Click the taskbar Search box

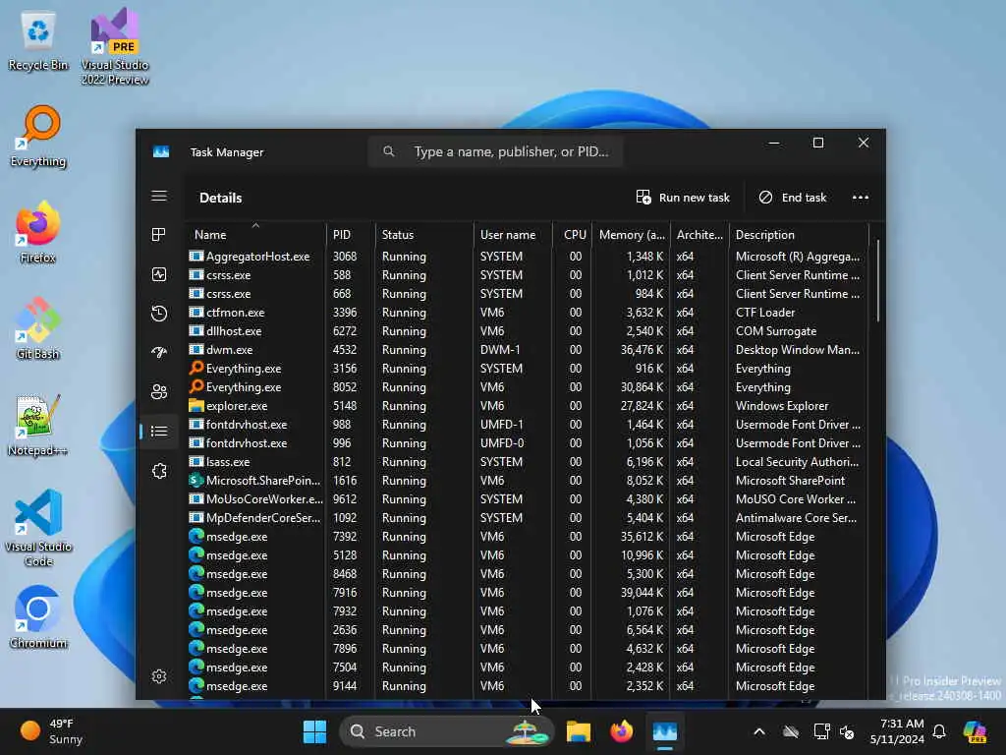[447, 731]
